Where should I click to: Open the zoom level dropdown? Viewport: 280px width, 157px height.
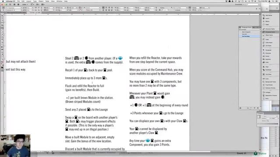(25, 4)
